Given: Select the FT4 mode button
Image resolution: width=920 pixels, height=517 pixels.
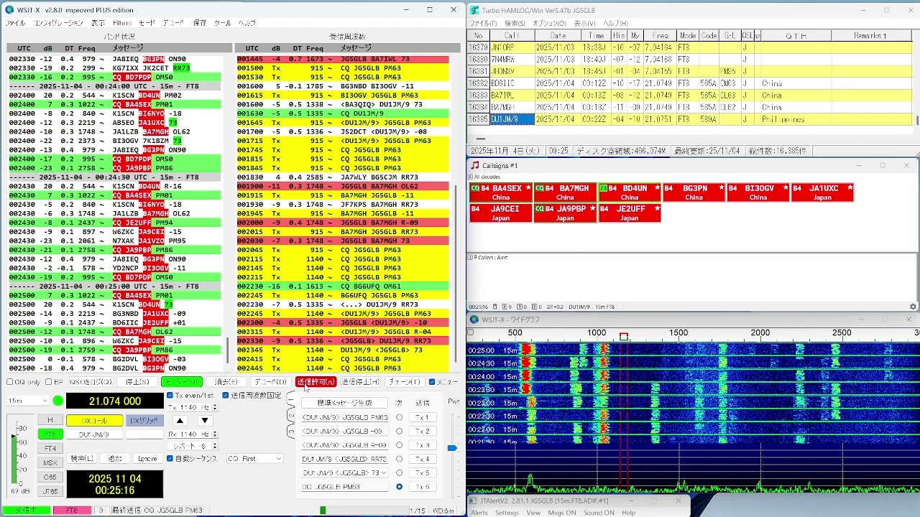Looking at the screenshot, I should [x=50, y=448].
